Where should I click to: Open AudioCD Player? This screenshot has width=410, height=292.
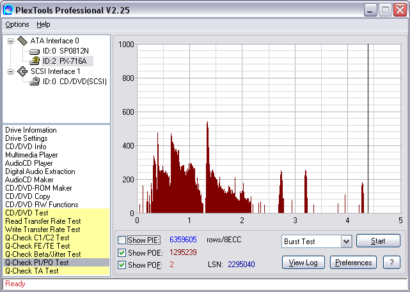29,163
